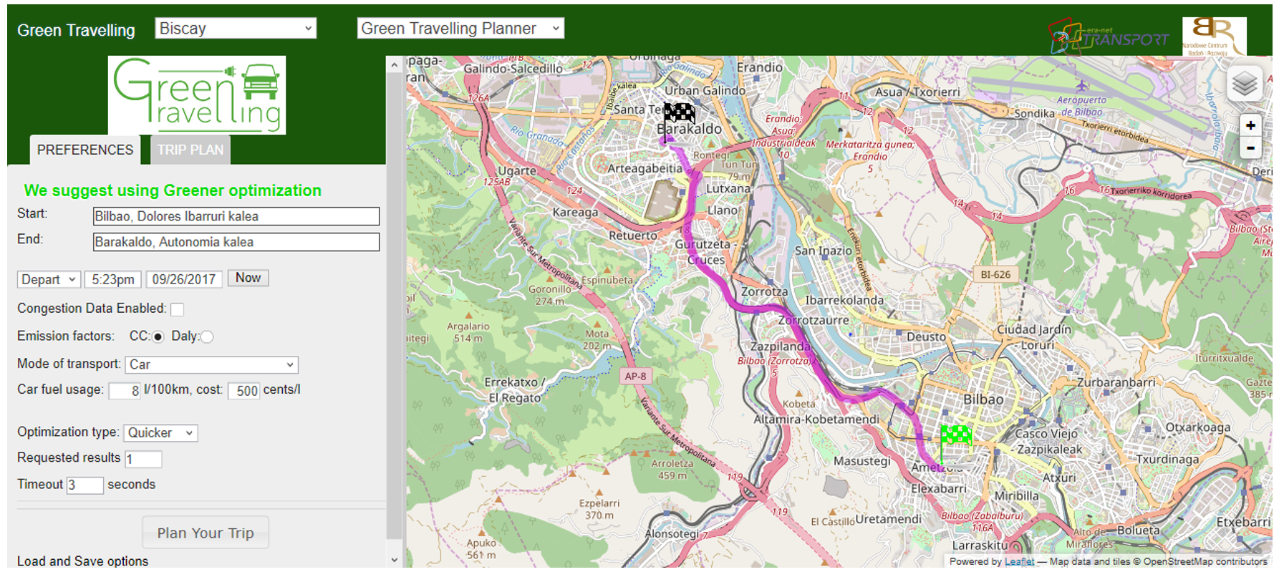Click the fuel cost 500 field
Image resolution: width=1279 pixels, height=572 pixels.
pyautogui.click(x=243, y=391)
